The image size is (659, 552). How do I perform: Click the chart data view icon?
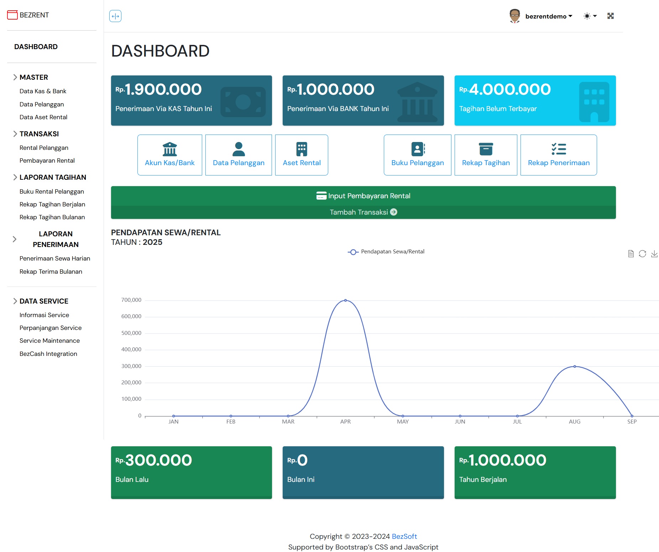coord(631,254)
